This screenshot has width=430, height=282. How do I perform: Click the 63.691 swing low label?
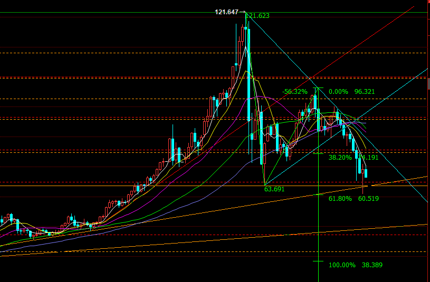274,189
